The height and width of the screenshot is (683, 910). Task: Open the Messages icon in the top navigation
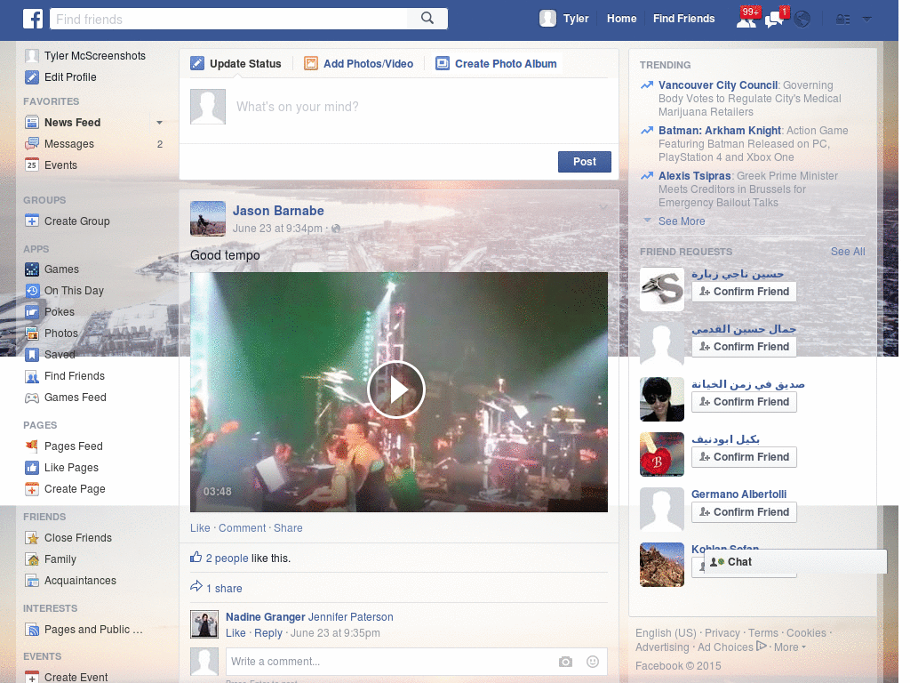[773, 18]
